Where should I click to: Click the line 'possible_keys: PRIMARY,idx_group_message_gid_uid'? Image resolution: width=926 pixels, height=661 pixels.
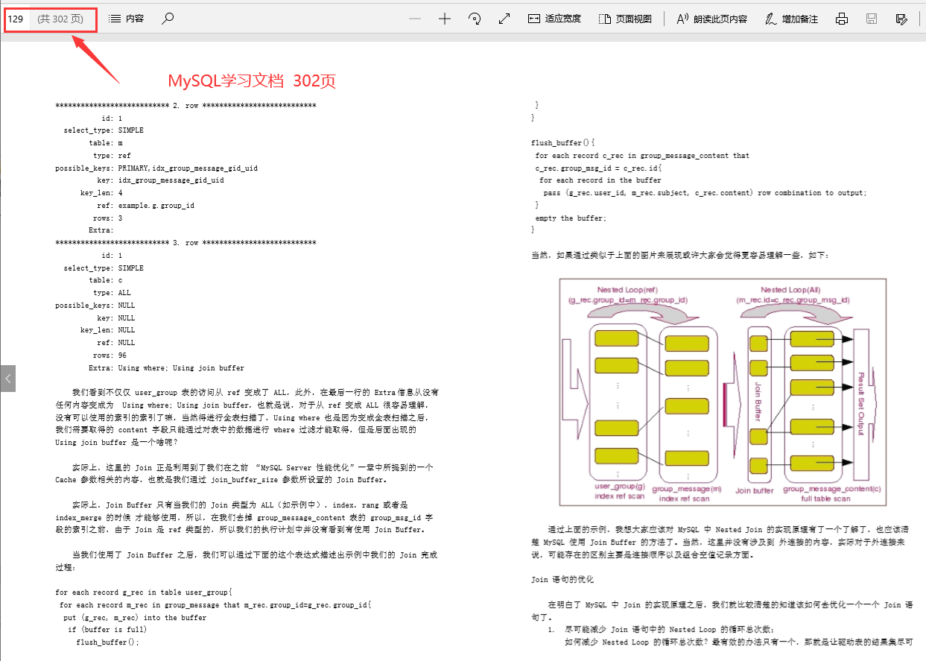tap(156, 168)
